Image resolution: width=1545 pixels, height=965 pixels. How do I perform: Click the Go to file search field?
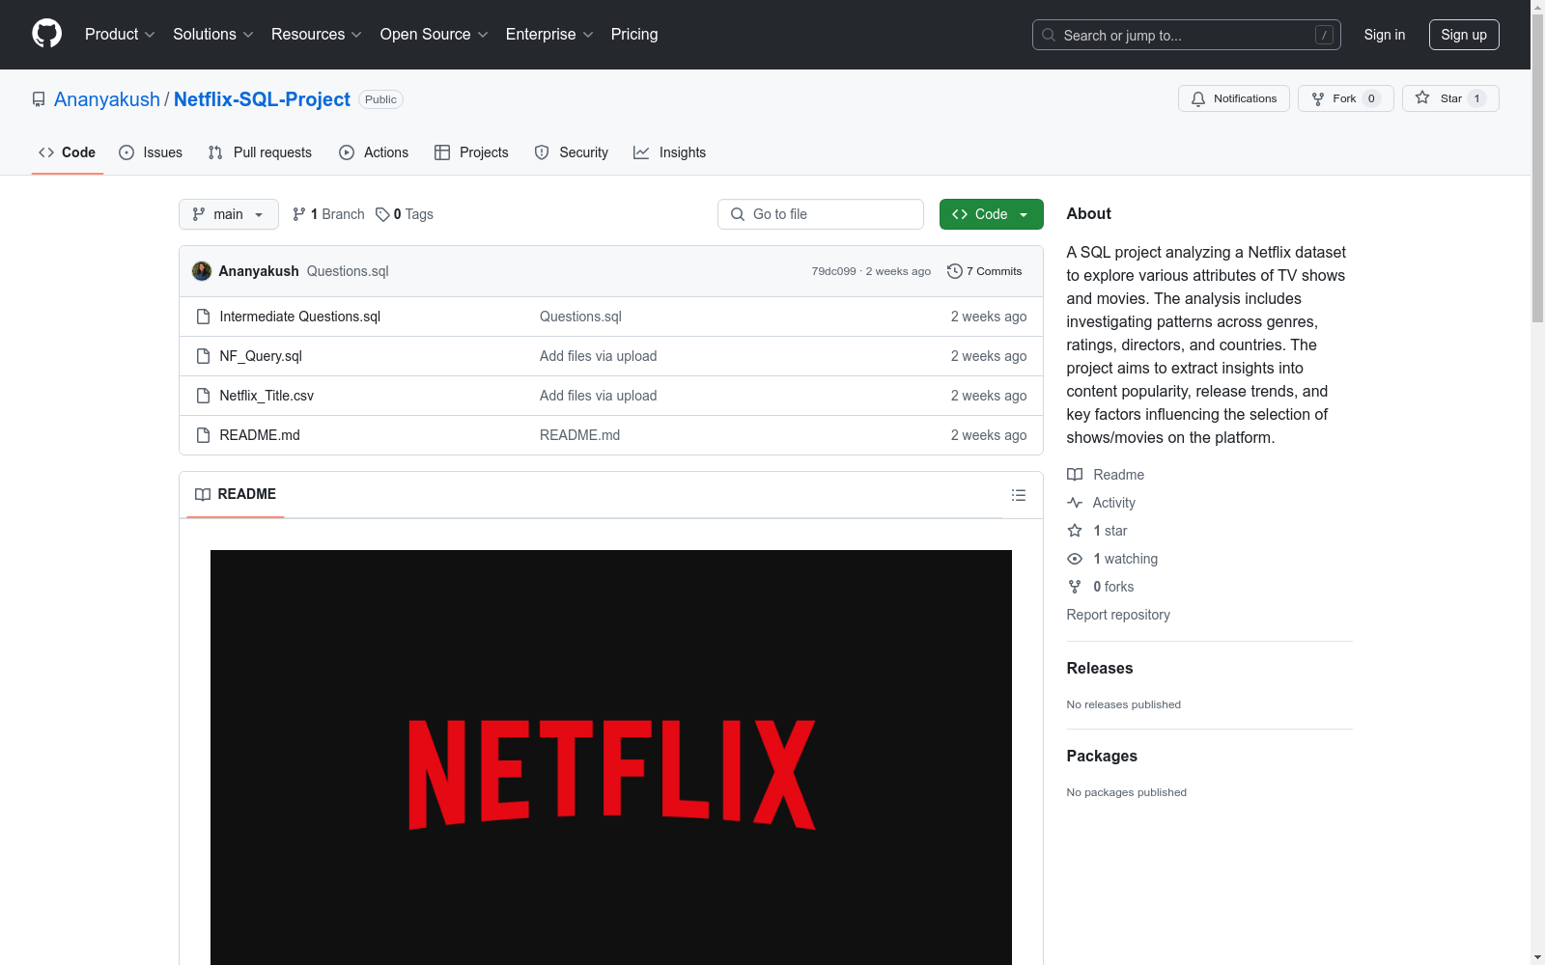(x=821, y=214)
